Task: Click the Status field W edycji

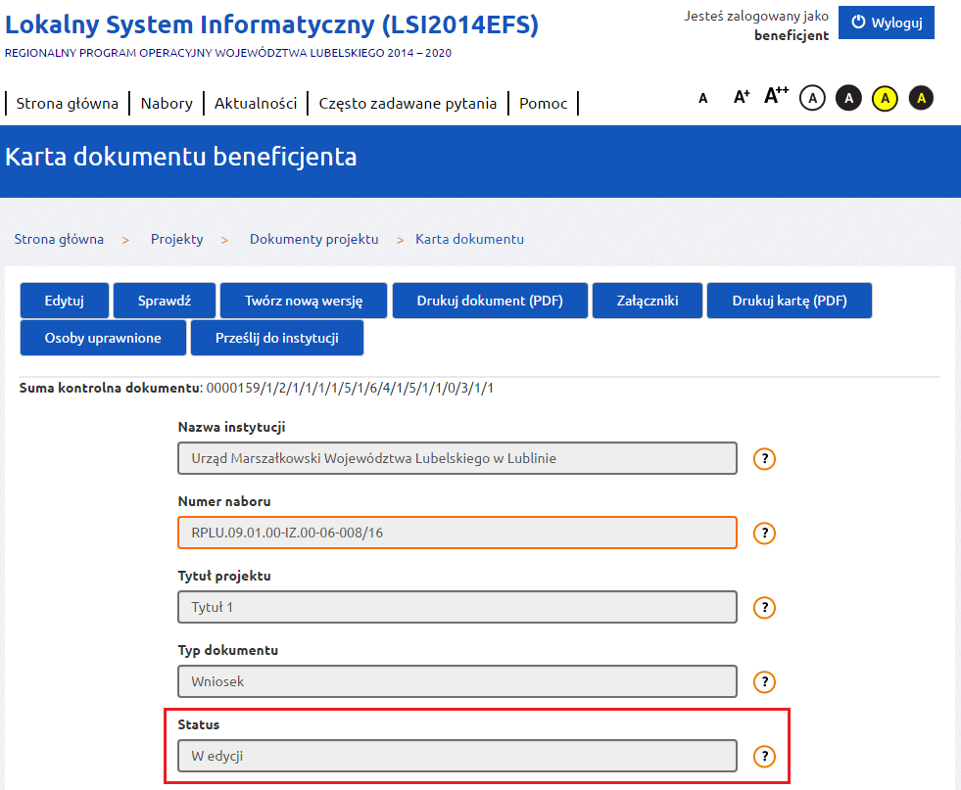Action: pyautogui.click(x=457, y=756)
